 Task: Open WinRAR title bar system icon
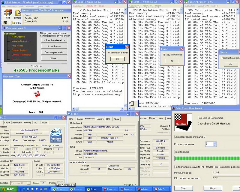tap(3, 2)
